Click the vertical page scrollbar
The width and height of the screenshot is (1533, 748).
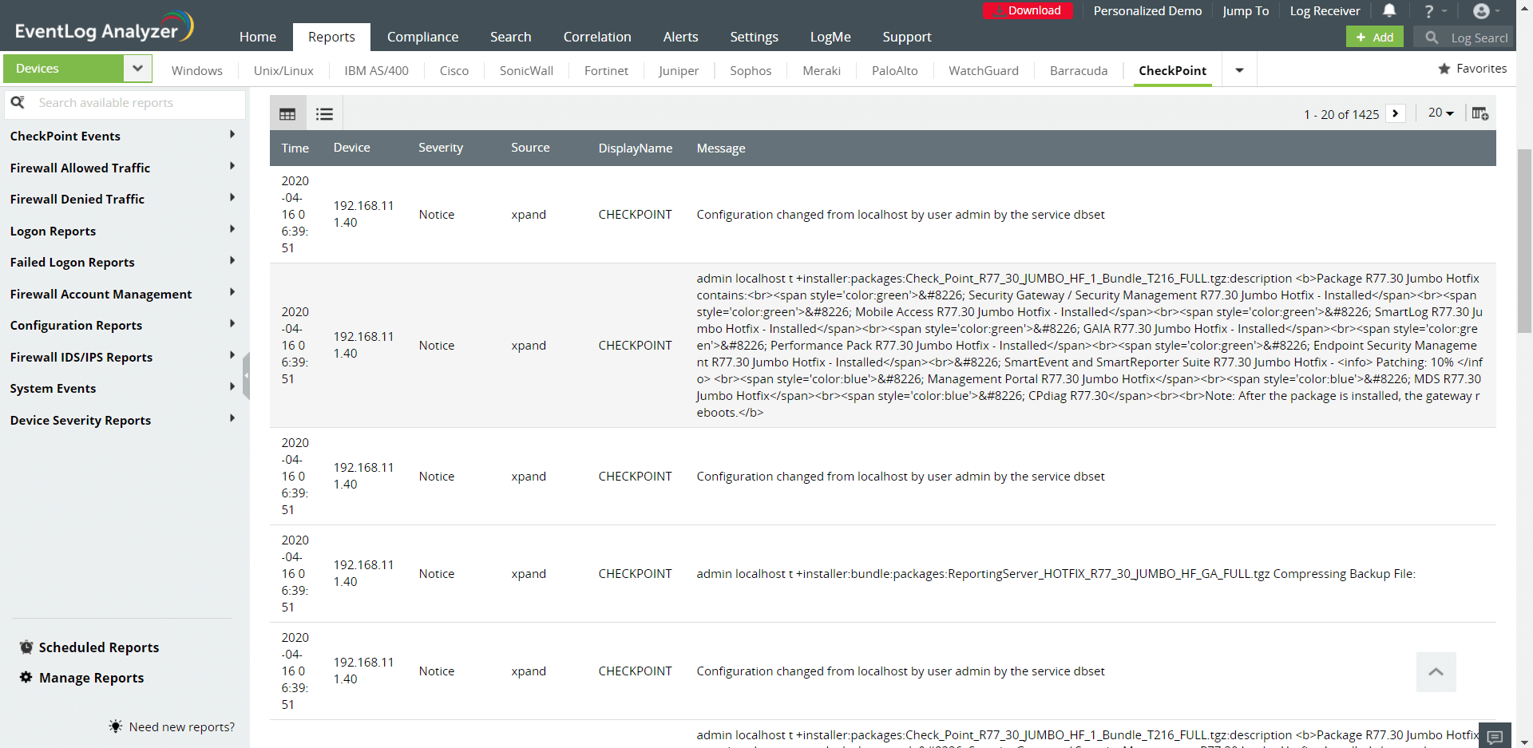[1524, 239]
